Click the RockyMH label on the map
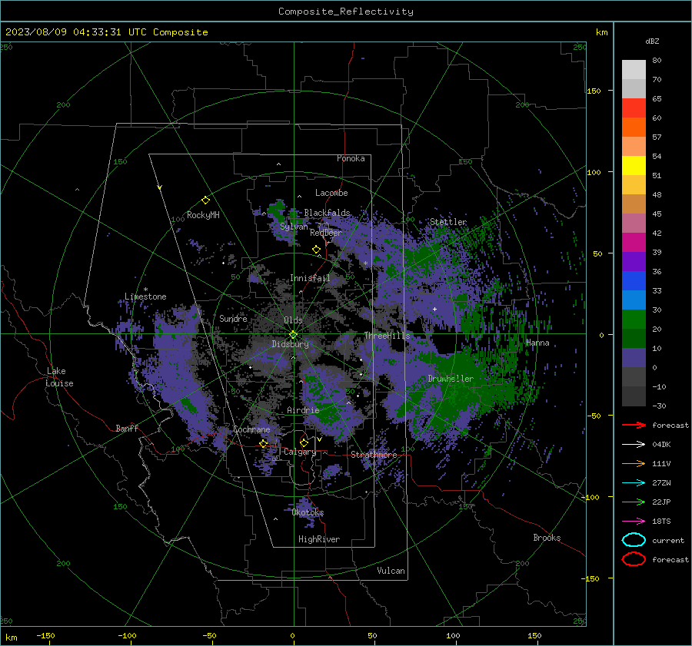692x646 pixels. point(203,215)
